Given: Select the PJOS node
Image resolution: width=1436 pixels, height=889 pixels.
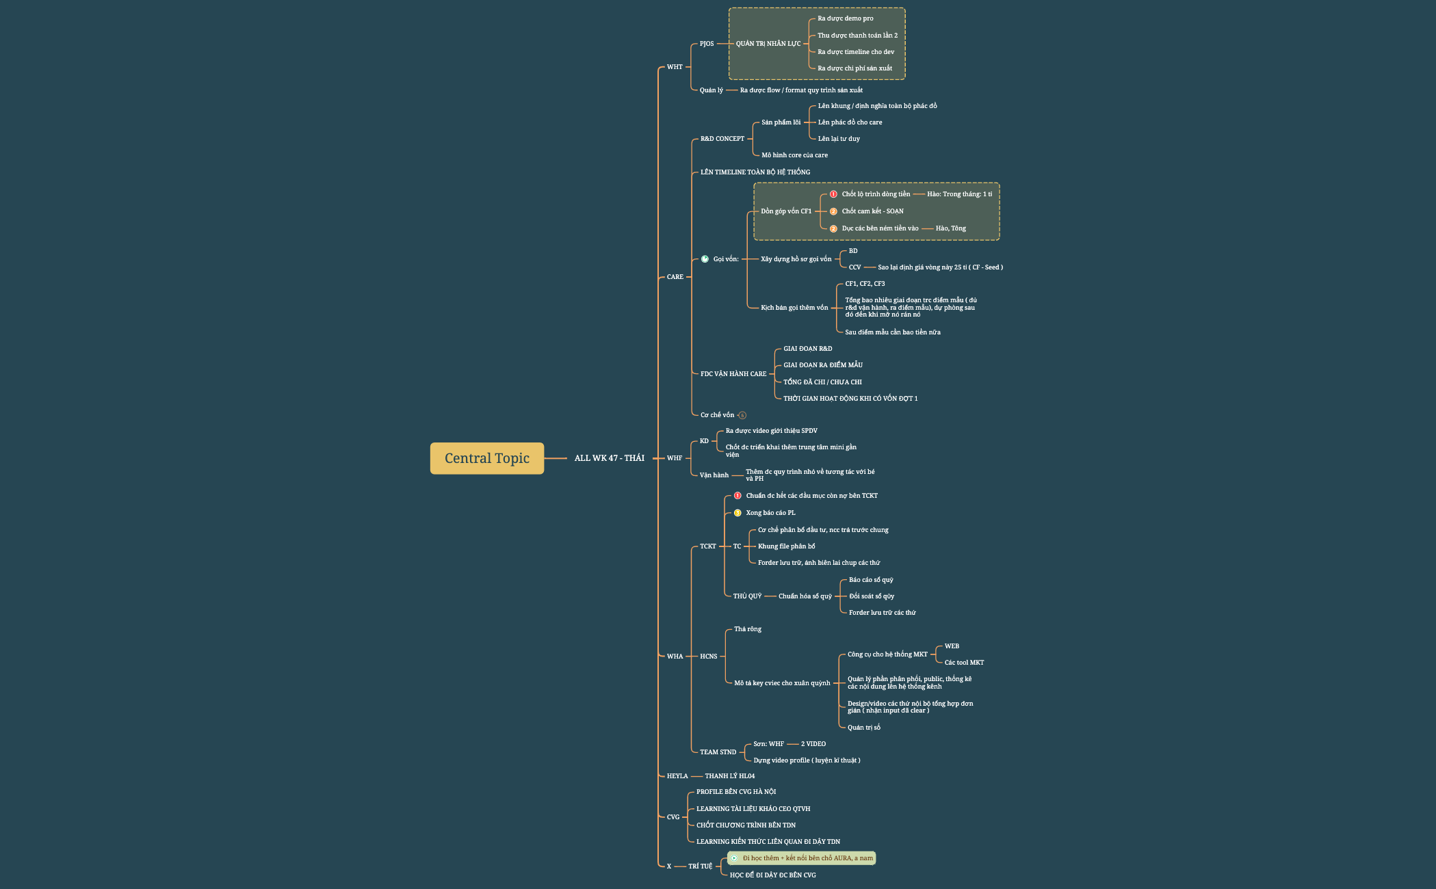Looking at the screenshot, I should tap(707, 44).
